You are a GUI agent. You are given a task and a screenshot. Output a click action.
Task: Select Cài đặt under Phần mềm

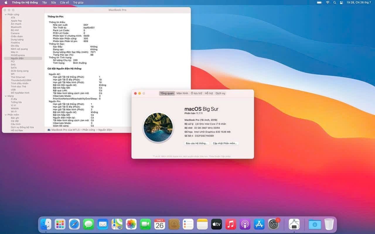15,121
